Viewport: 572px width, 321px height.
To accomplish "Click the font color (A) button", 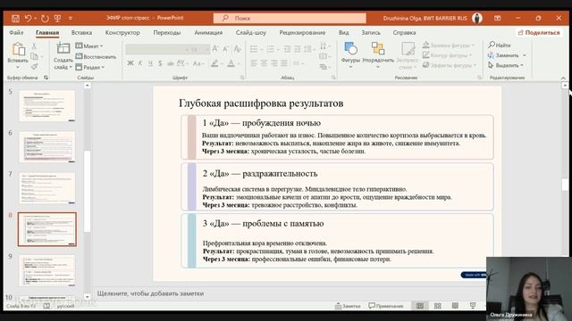I will (231, 63).
